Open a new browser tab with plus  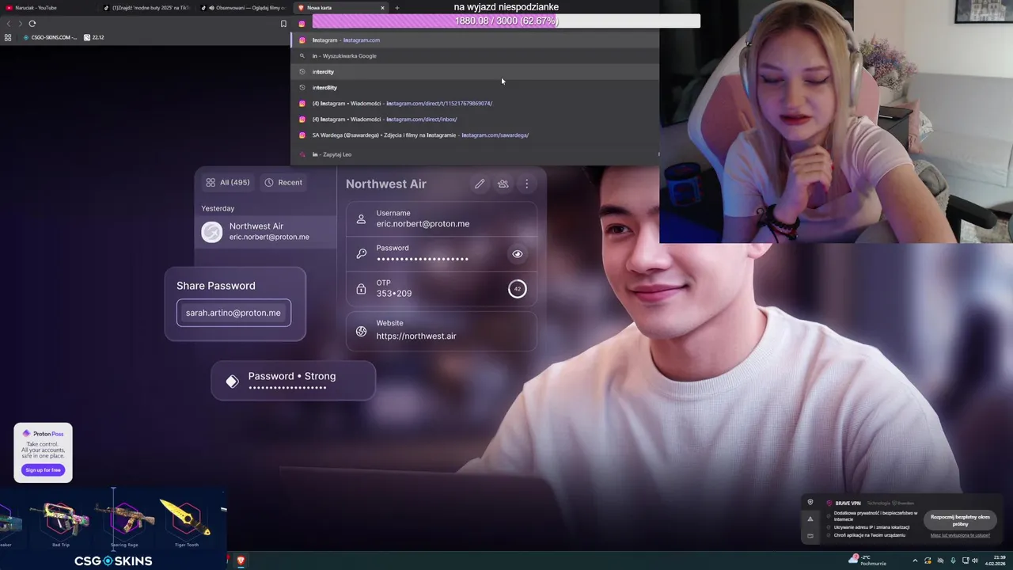(x=397, y=8)
